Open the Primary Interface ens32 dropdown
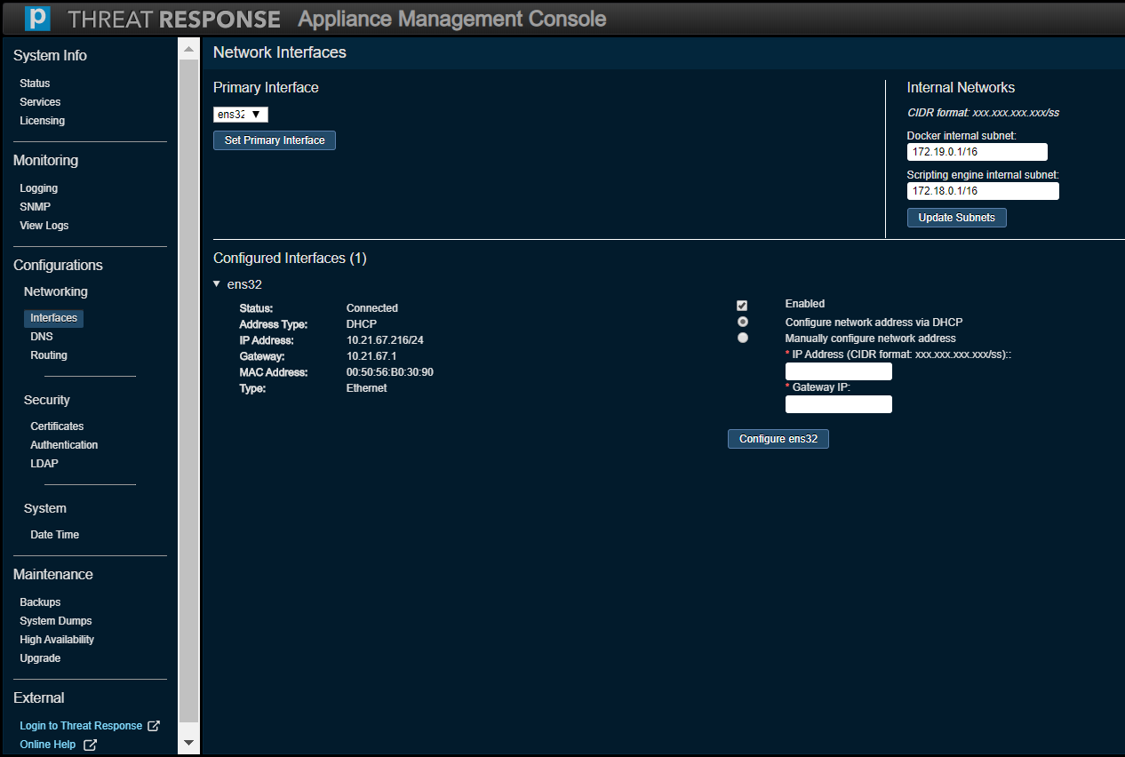This screenshot has height=757, width=1125. click(x=241, y=115)
